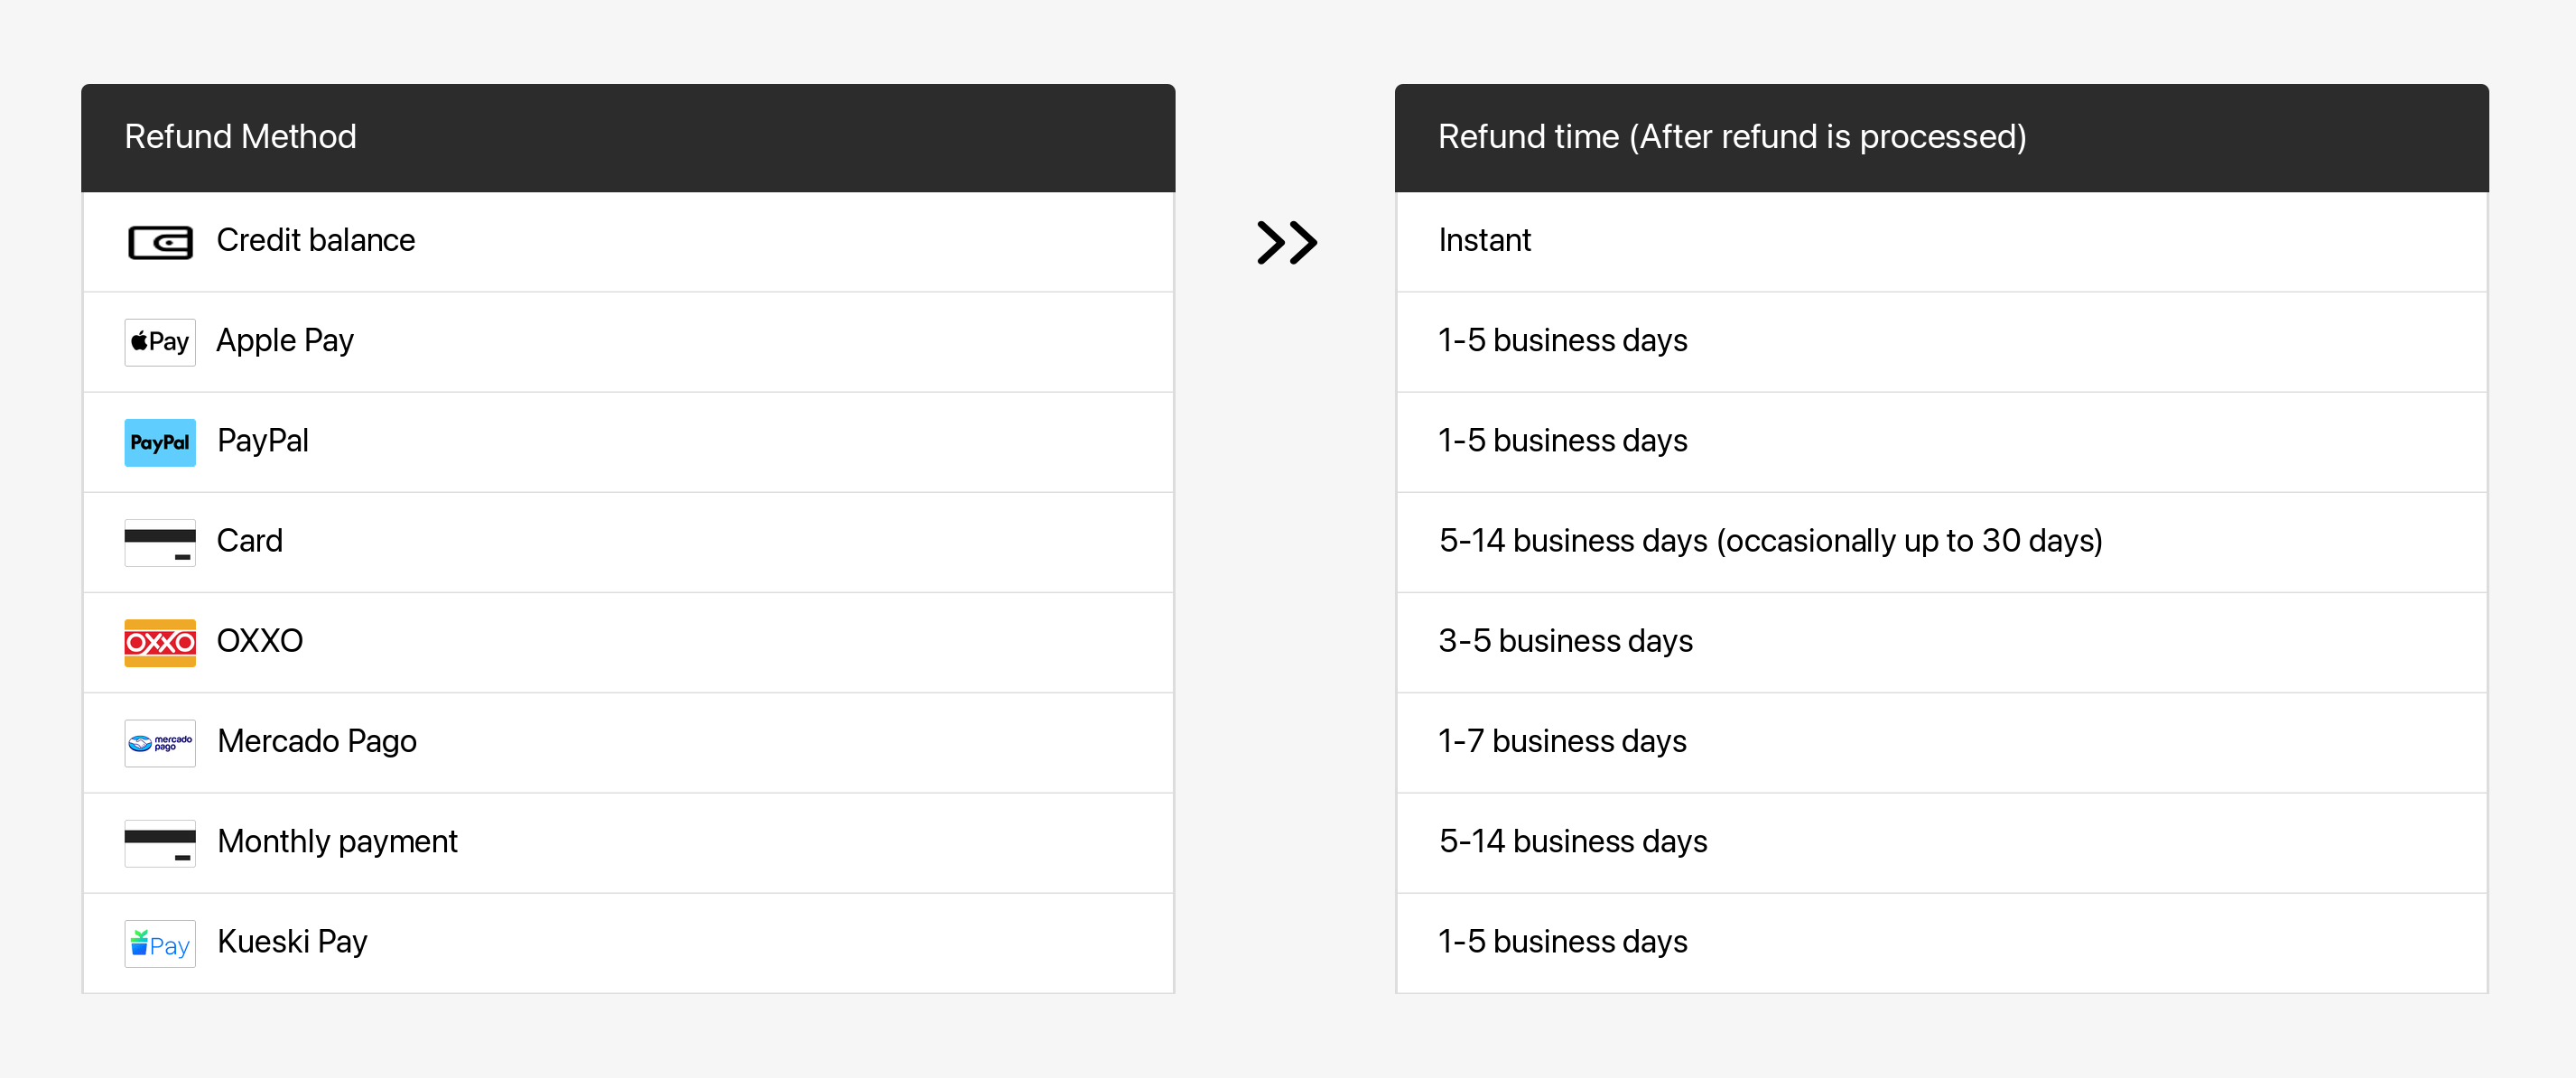Screen dimensions: 2576x1078
Task: Select the Apple Pay text label
Action: (x=285, y=340)
